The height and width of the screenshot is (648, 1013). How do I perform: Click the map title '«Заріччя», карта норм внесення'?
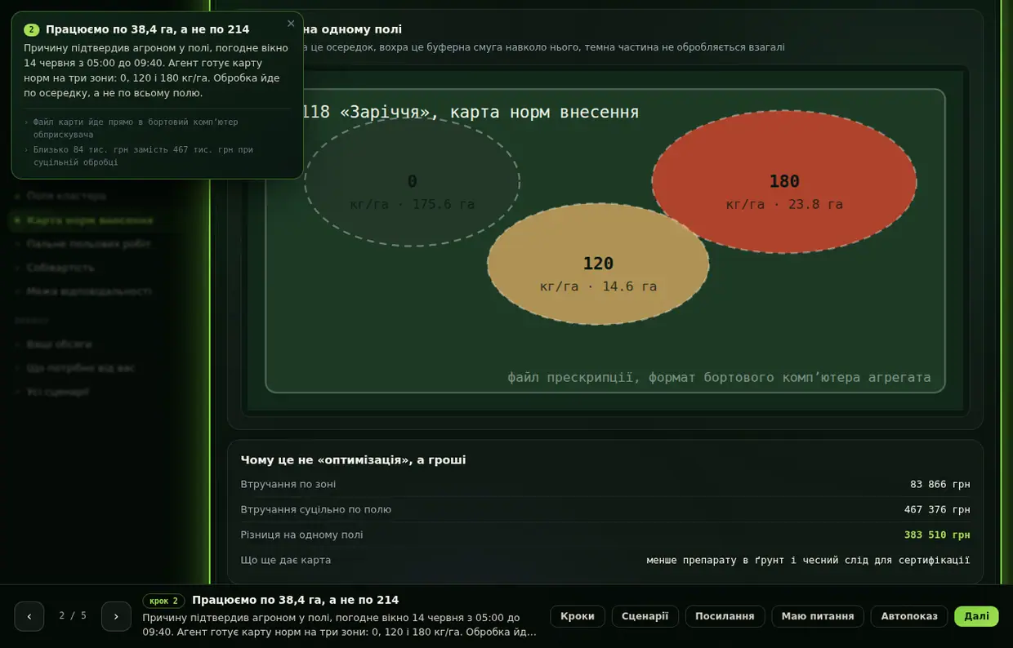[489, 113]
